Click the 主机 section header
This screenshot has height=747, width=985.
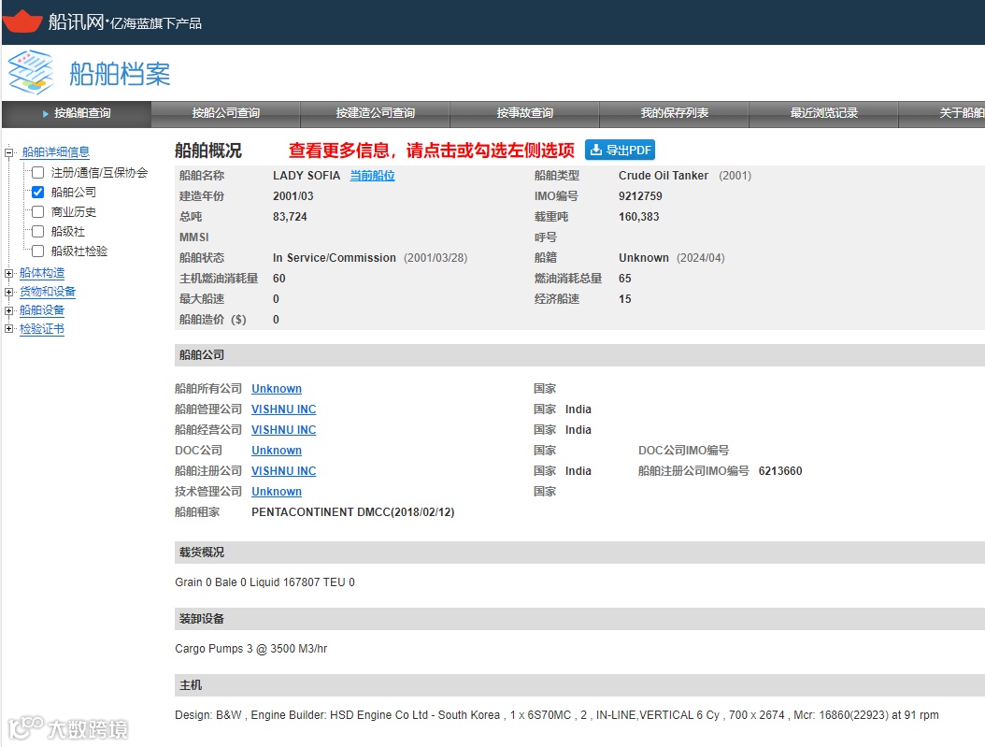point(579,684)
